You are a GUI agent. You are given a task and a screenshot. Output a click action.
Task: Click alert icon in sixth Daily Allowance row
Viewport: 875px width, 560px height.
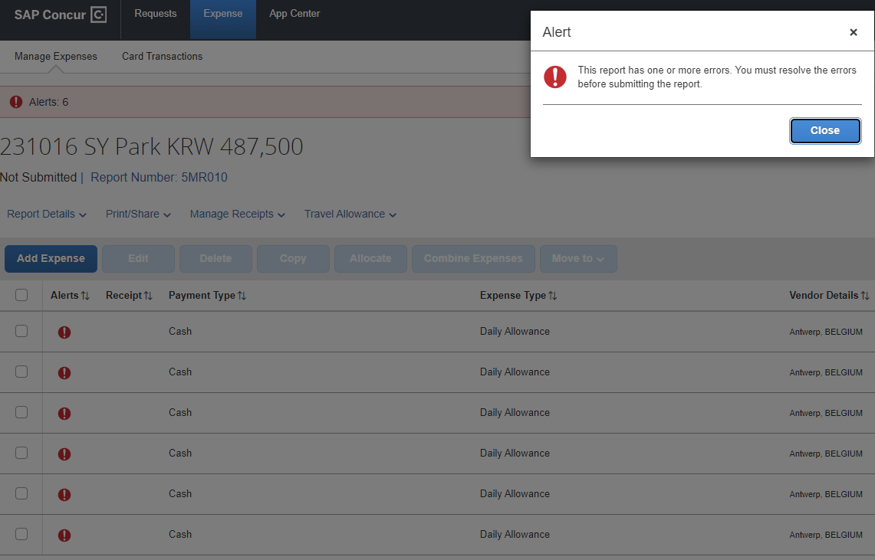pos(64,535)
